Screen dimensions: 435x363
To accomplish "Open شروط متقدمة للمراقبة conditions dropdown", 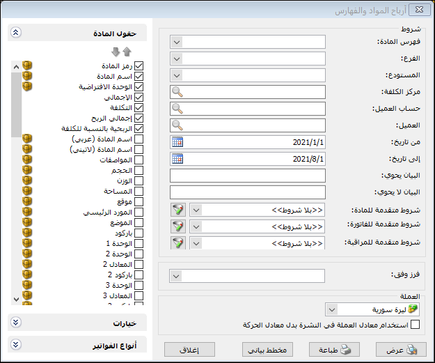I will [196, 243].
